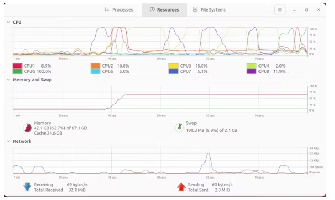Collapse the CPU section
The height and width of the screenshot is (200, 335).
(8, 22)
